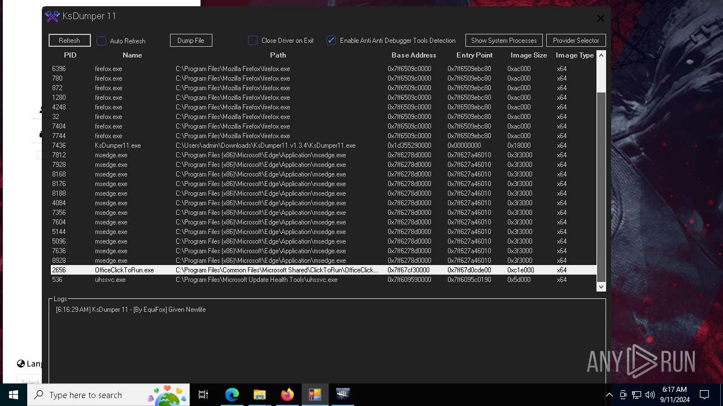Select the firefox.exe row with PID 872
This screenshot has height=406, width=723.
point(323,88)
